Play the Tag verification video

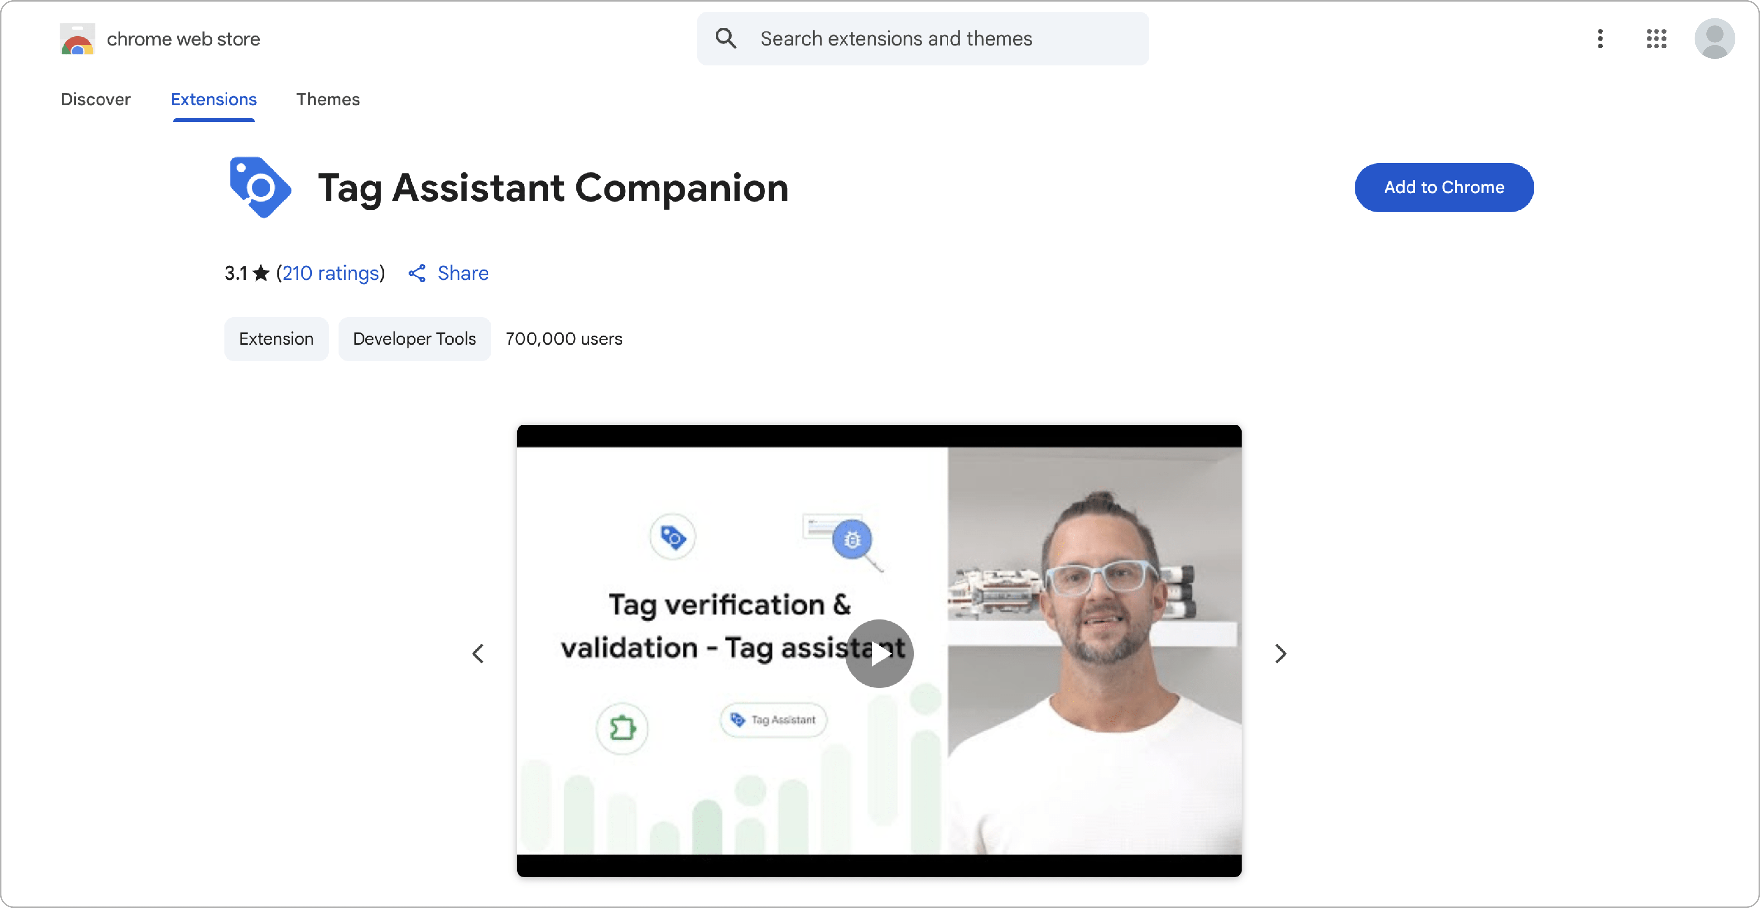click(x=879, y=653)
